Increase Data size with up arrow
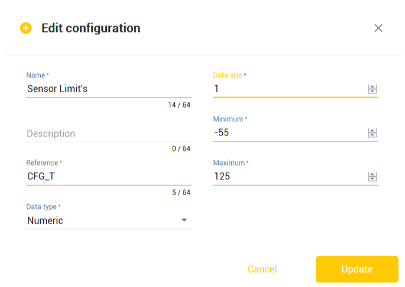The width and height of the screenshot is (405, 287). click(372, 86)
